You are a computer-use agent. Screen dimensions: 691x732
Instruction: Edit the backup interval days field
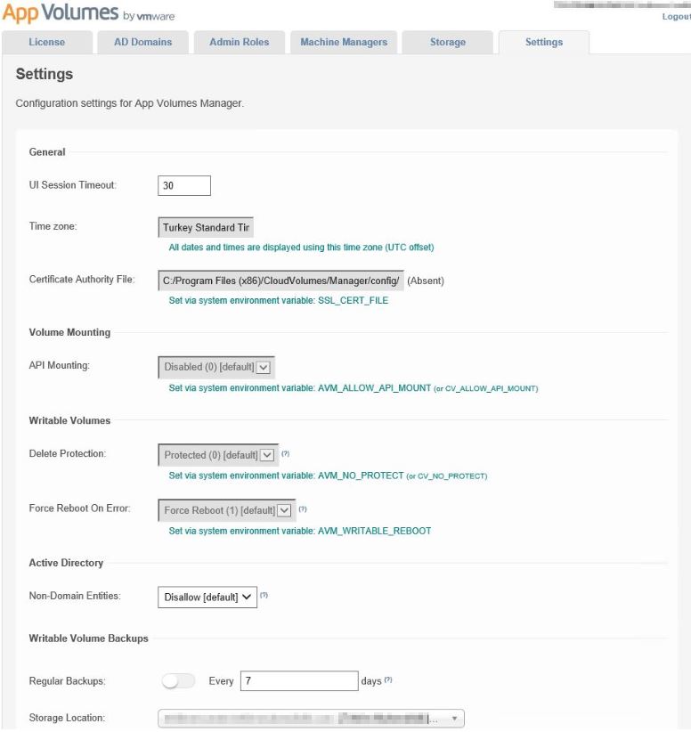[299, 680]
